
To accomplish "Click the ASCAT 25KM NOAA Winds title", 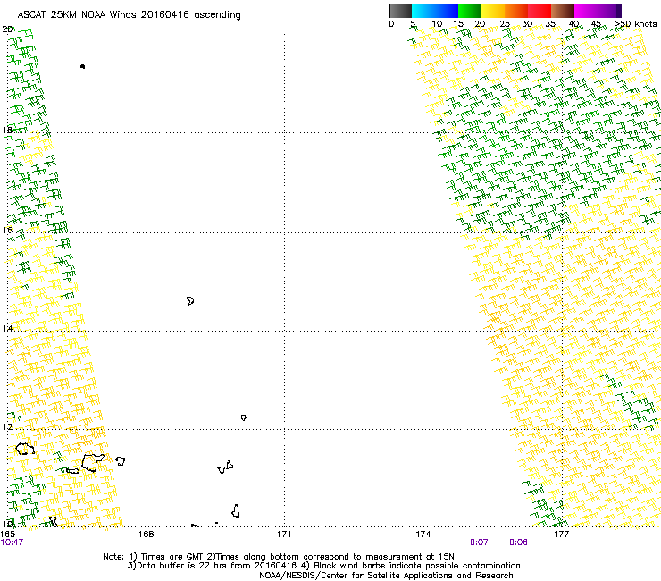I will point(129,15).
